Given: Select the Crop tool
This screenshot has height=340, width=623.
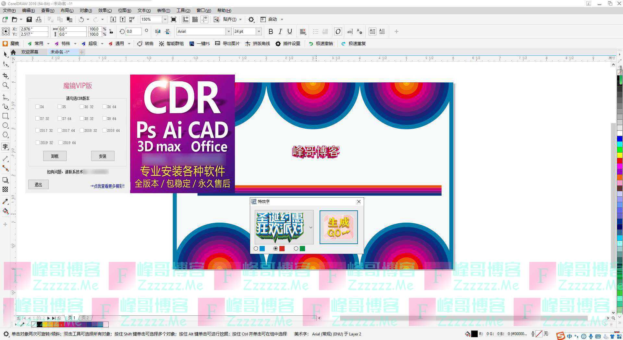Looking at the screenshot, I should click(x=5, y=76).
